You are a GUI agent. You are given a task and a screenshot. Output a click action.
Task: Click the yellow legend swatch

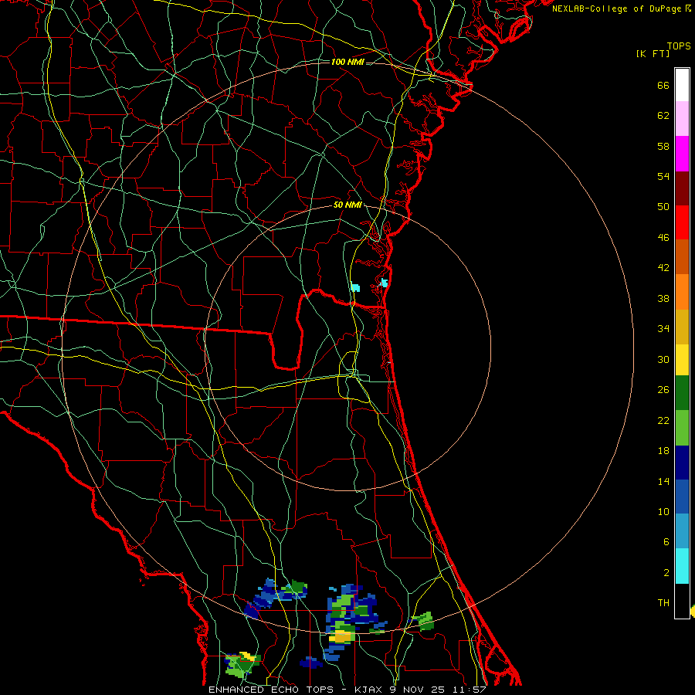tap(682, 360)
